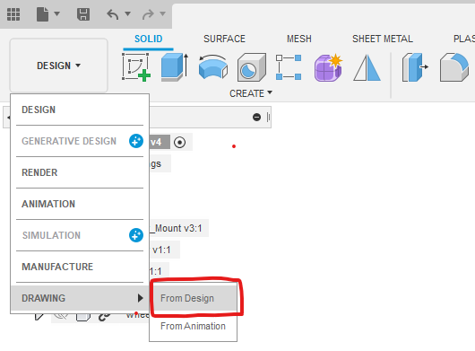475x351 pixels.
Task: Open the redo history dropdown arrow
Action: (x=163, y=13)
